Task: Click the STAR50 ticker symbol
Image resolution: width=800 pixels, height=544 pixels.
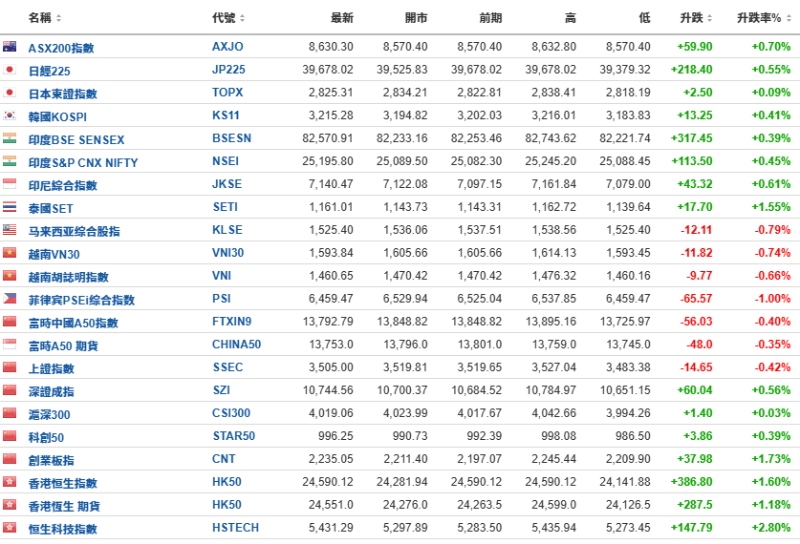Action: click(233, 436)
